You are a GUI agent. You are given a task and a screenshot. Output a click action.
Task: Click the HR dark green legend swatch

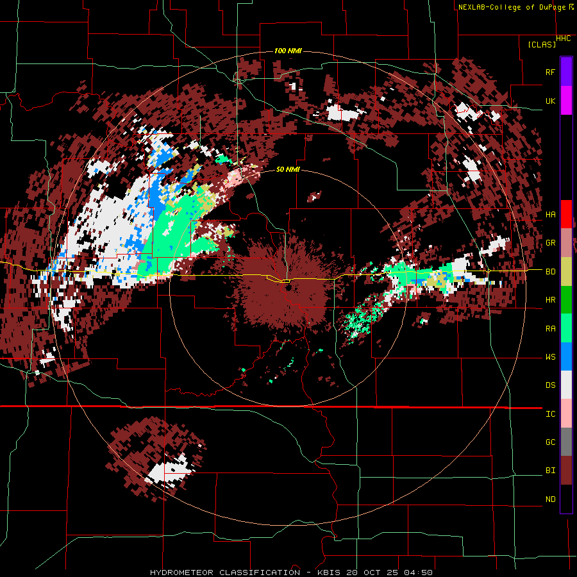[566, 300]
